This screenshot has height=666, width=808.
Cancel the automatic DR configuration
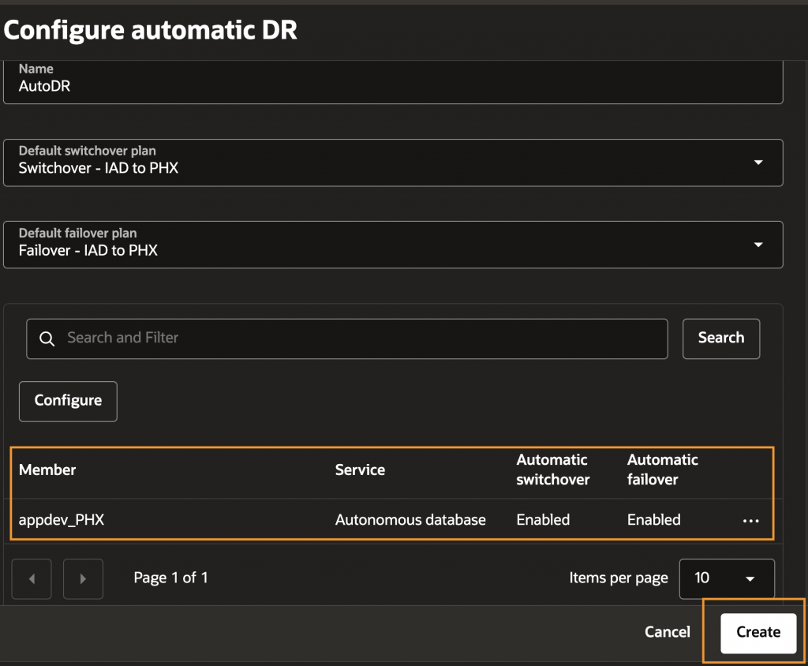pyautogui.click(x=667, y=632)
